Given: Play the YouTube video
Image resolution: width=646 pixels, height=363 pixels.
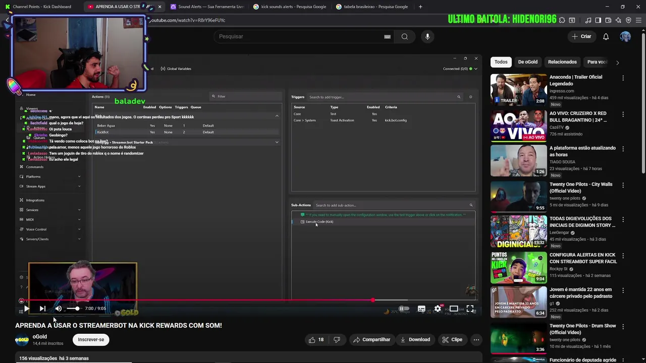Looking at the screenshot, I should tap(27, 309).
